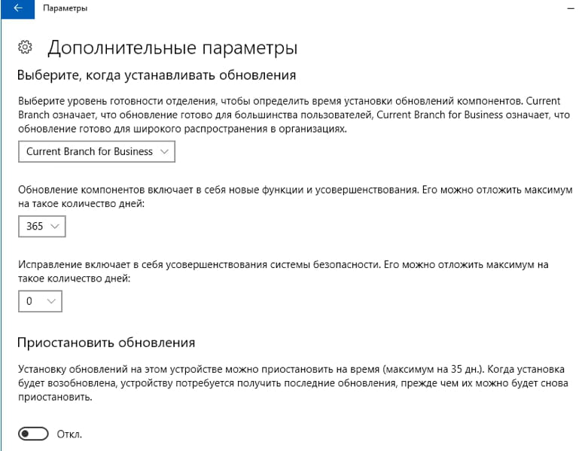Click the chevron arrow of the branch dropdown
582x451 pixels.
[x=165, y=151]
